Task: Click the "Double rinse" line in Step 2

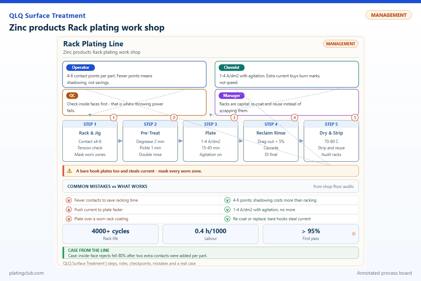Action: click(x=150, y=155)
